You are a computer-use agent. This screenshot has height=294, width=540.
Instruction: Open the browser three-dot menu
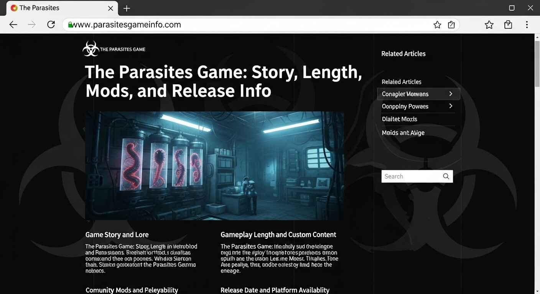527,24
